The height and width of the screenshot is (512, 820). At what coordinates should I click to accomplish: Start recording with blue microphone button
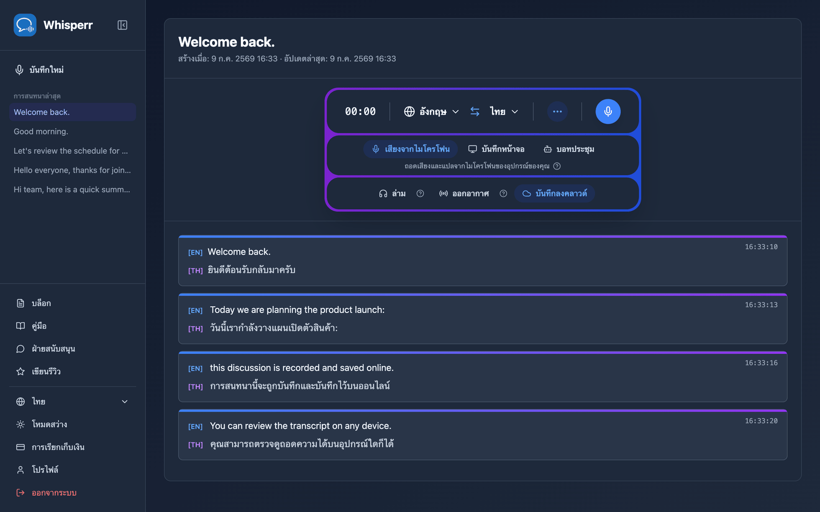[x=608, y=112]
